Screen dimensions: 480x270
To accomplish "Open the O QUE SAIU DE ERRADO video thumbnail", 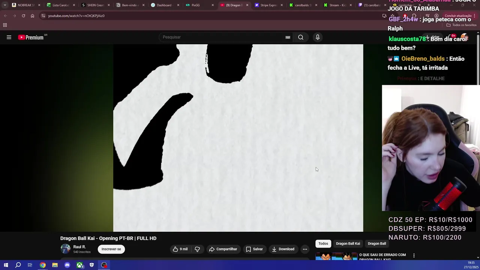I will click(x=336, y=256).
